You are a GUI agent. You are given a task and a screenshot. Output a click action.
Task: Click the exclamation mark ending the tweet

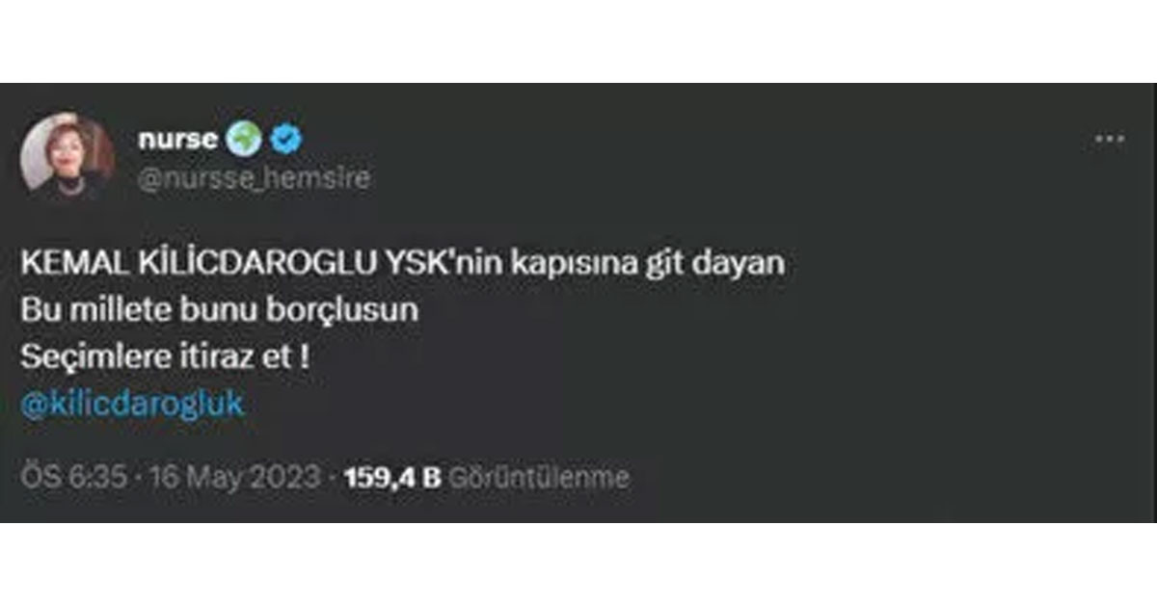(x=307, y=356)
